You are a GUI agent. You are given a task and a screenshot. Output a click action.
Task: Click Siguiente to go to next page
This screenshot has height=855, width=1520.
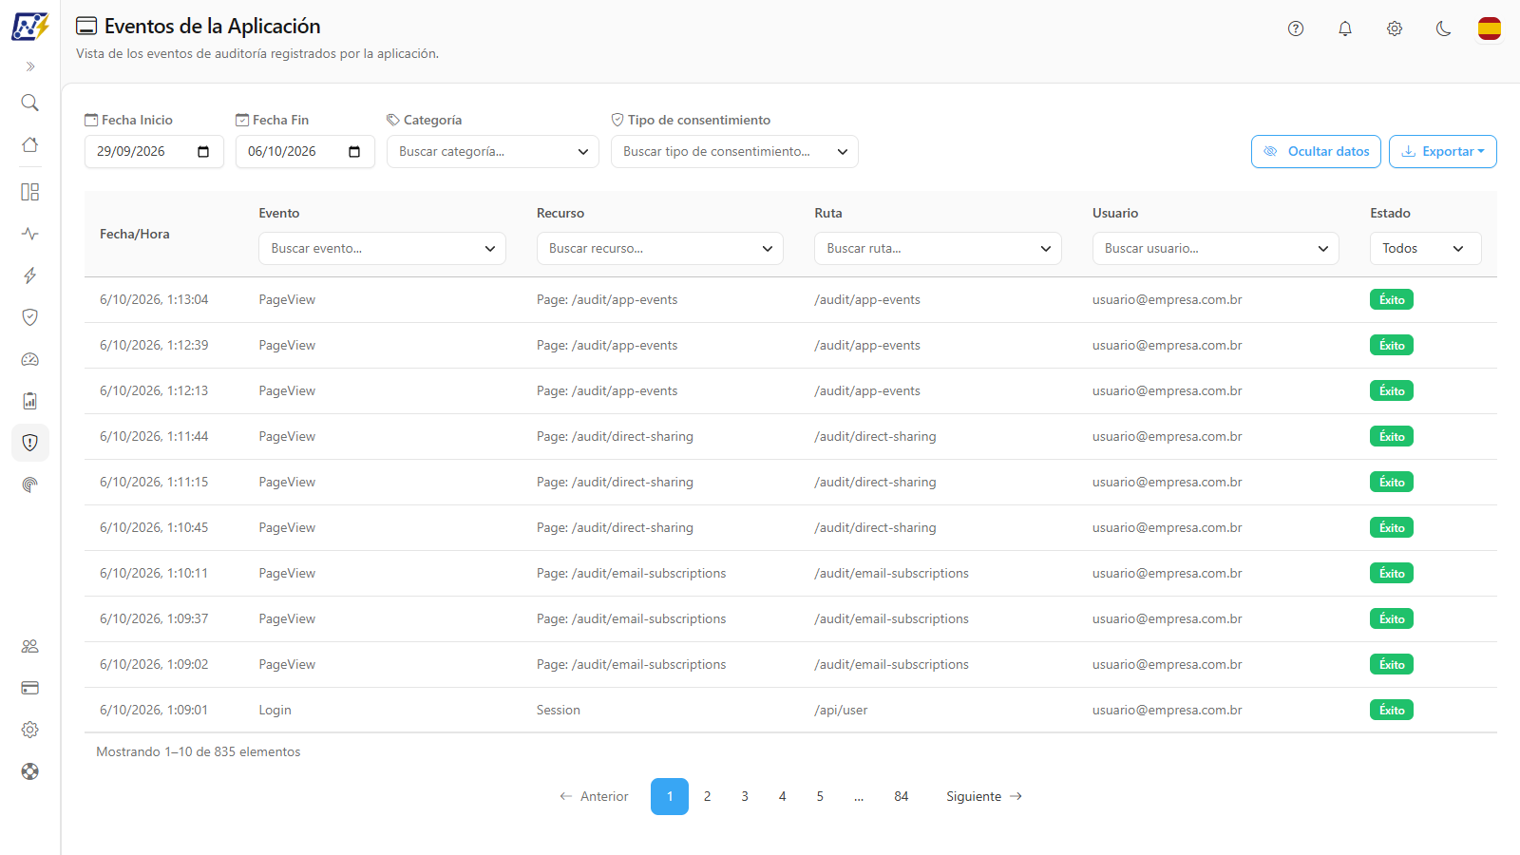pos(984,796)
